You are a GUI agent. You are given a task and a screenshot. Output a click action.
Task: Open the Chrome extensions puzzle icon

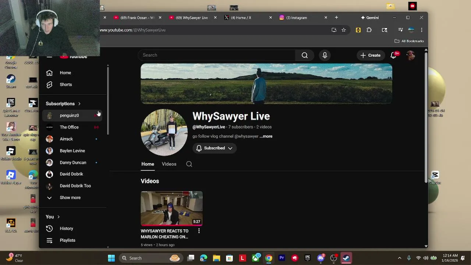[369, 30]
